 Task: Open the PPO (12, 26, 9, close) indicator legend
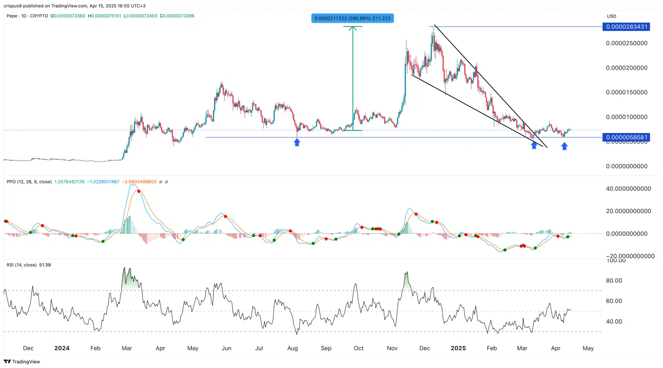point(29,182)
